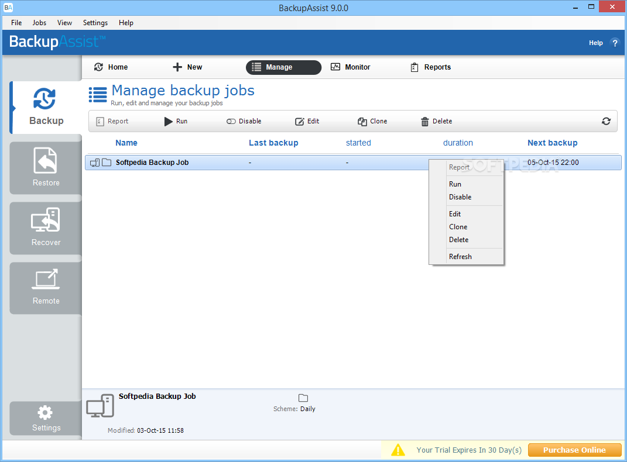Click the trial warning triangle icon
The height and width of the screenshot is (462, 627).
[398, 450]
